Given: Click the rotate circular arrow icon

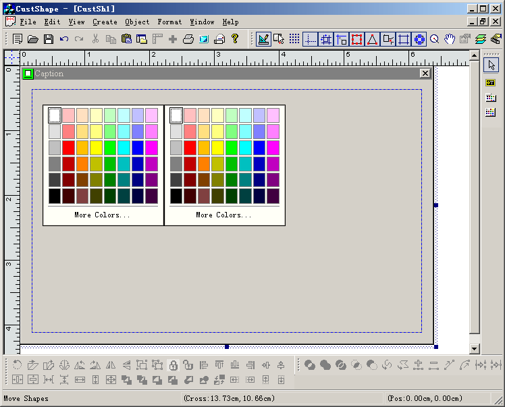Looking at the screenshot, I should click(17, 365).
